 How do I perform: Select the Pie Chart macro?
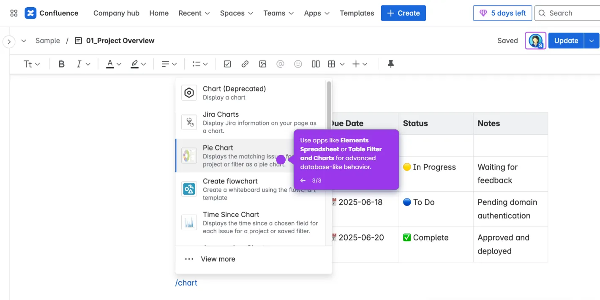click(251, 155)
